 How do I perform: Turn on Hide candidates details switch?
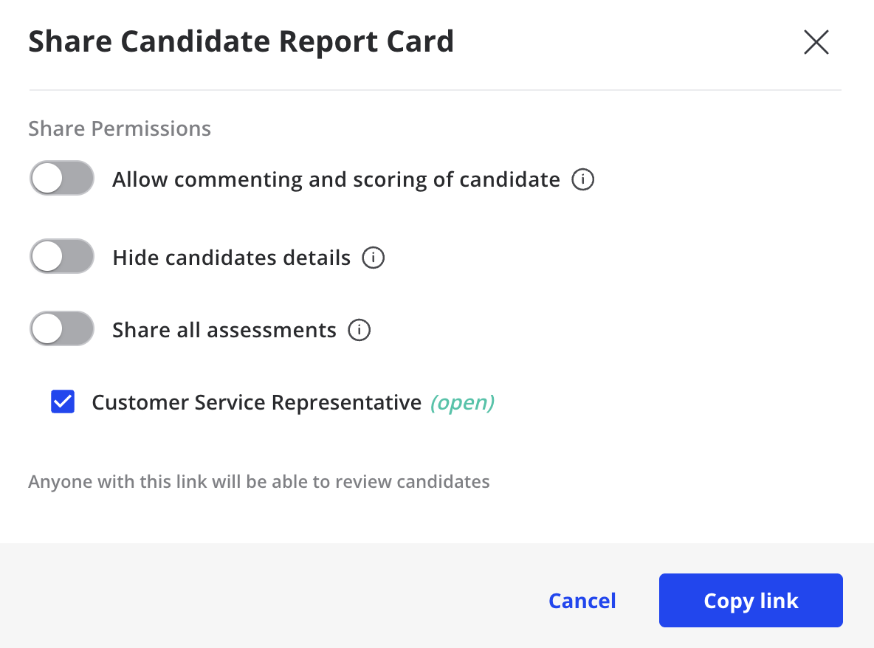(x=62, y=256)
